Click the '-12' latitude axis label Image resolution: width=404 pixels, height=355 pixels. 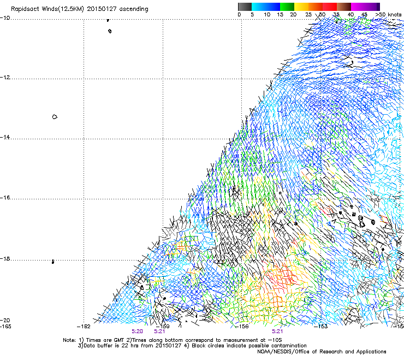(5, 78)
